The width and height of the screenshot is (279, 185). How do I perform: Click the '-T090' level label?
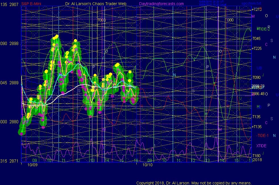click(x=256, y=77)
